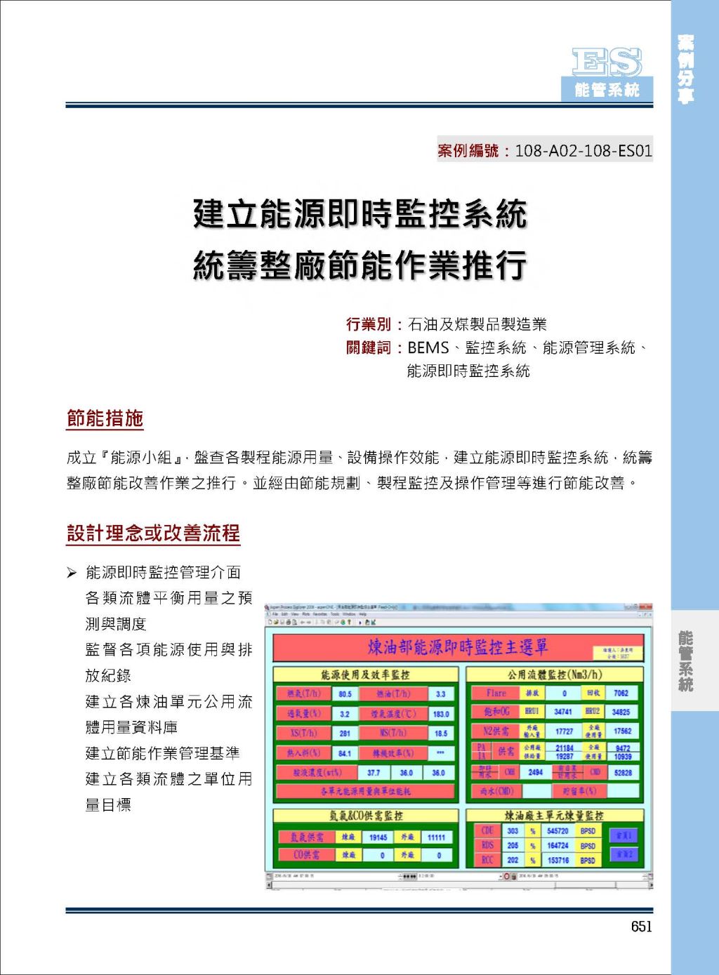Click the 氮氣供需 red button
This screenshot has width=719, height=975.
click(306, 837)
